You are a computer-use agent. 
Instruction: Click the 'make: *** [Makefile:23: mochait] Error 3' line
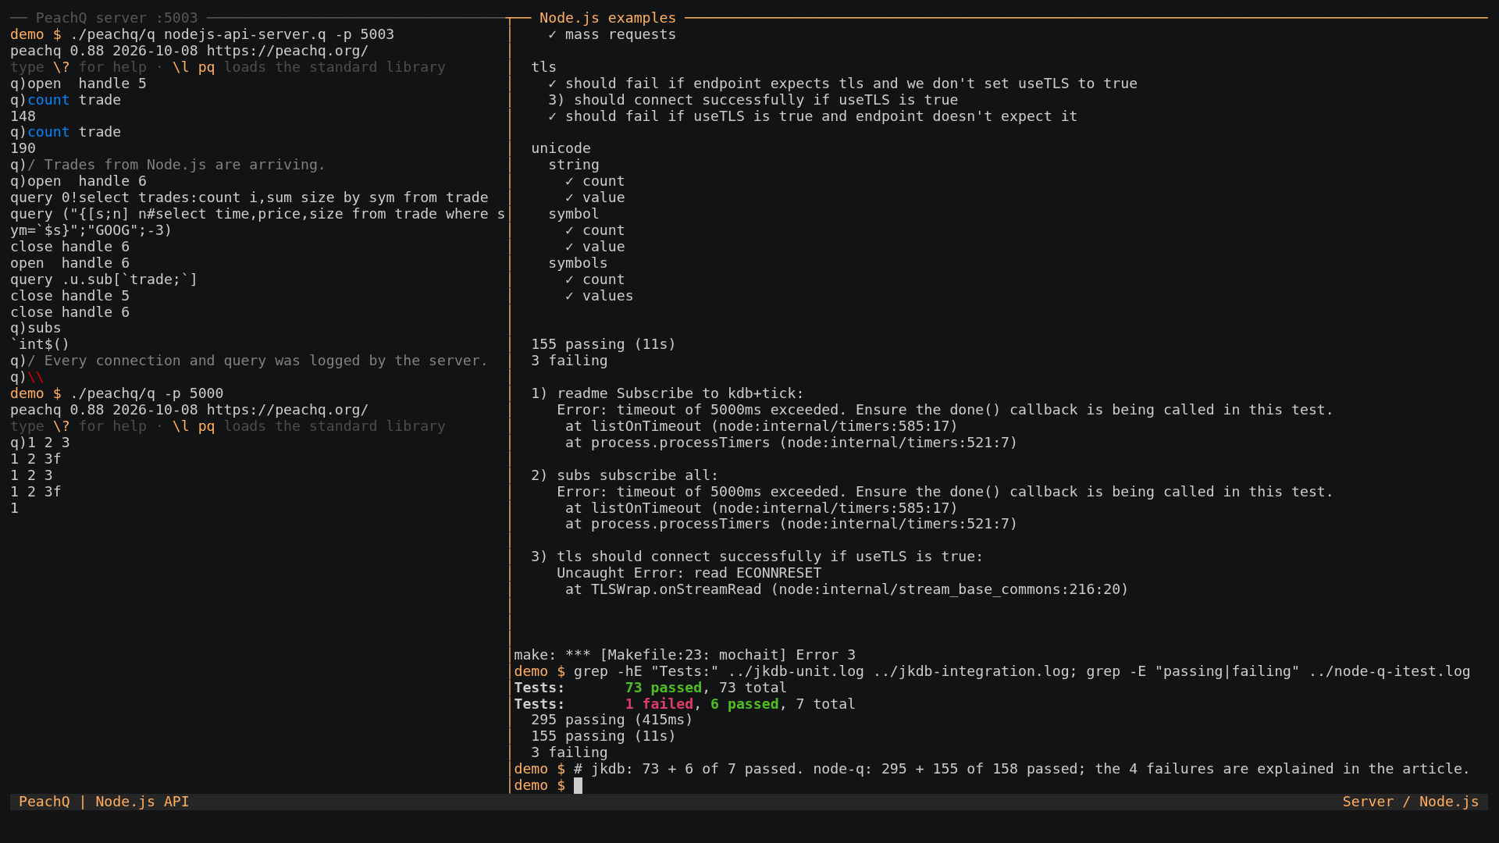[x=685, y=655]
